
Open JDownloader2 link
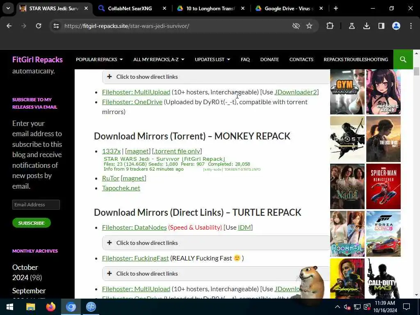(x=296, y=92)
